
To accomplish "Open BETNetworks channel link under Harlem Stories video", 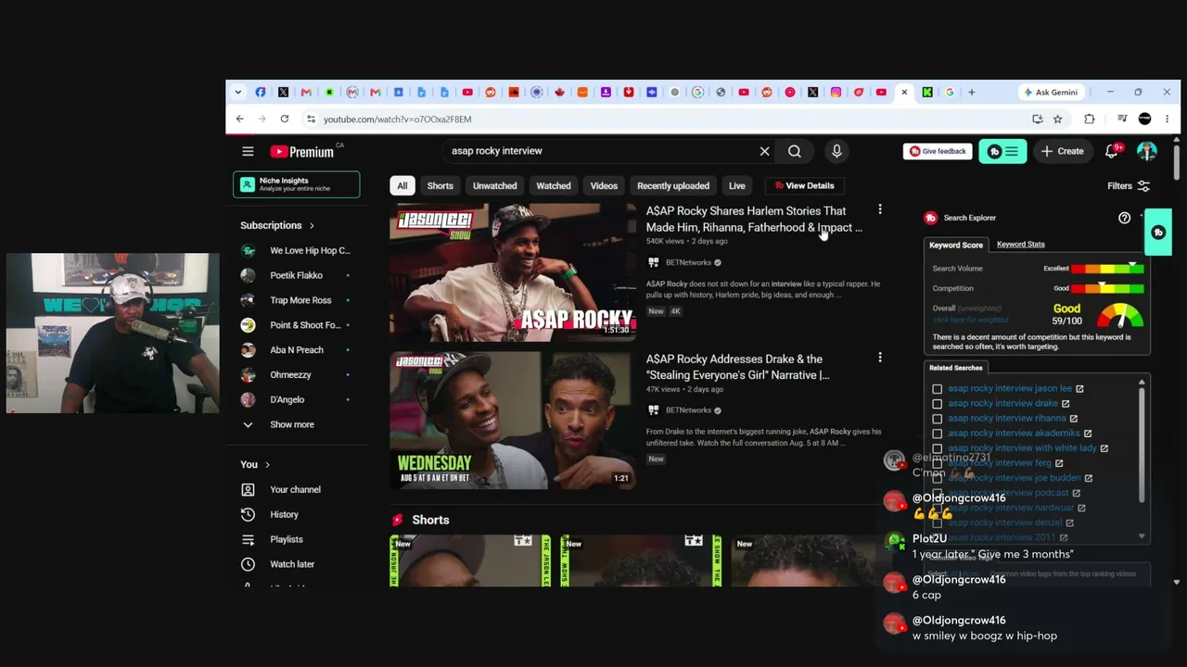I will coord(686,262).
